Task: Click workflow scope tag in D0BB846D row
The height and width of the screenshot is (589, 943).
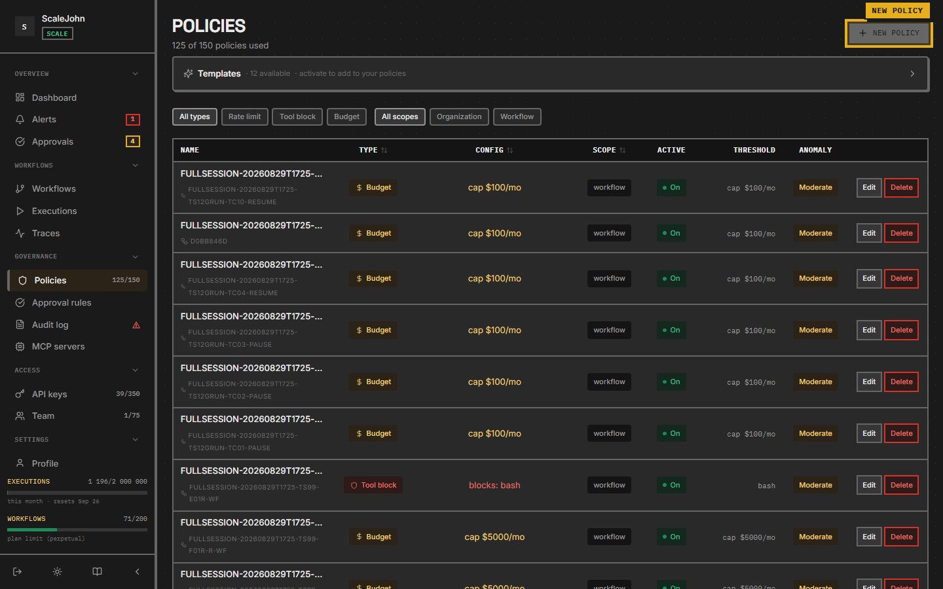Action: (609, 233)
